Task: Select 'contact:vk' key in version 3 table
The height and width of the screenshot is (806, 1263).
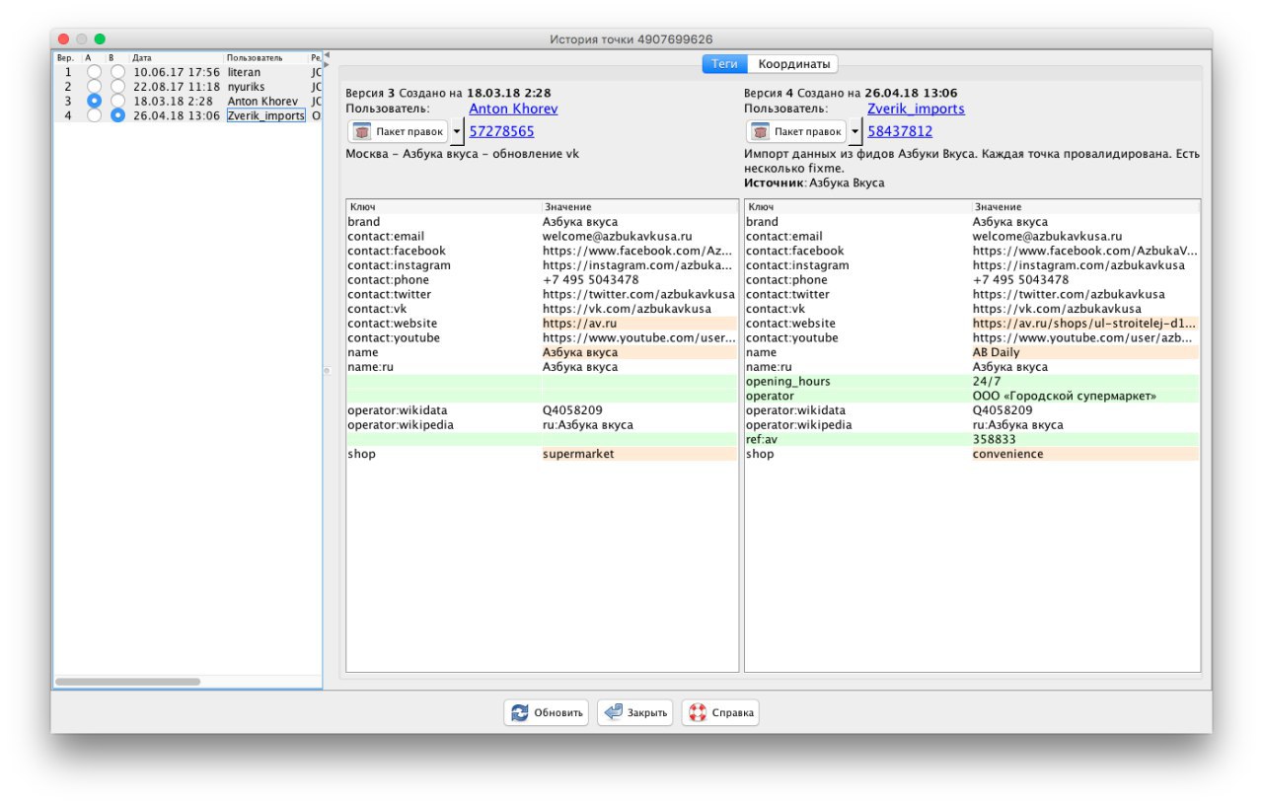Action: pos(443,309)
